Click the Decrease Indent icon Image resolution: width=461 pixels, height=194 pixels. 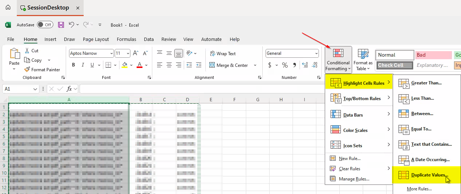click(189, 65)
